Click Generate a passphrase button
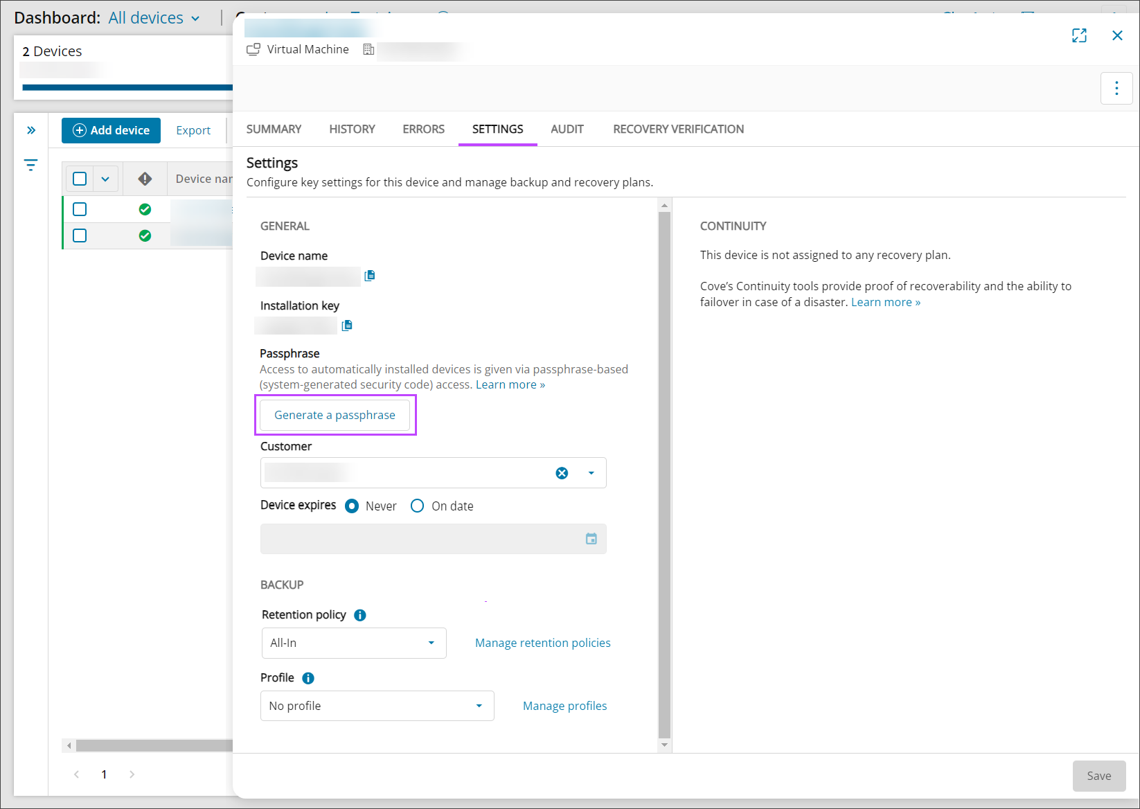This screenshot has width=1140, height=809. point(335,415)
